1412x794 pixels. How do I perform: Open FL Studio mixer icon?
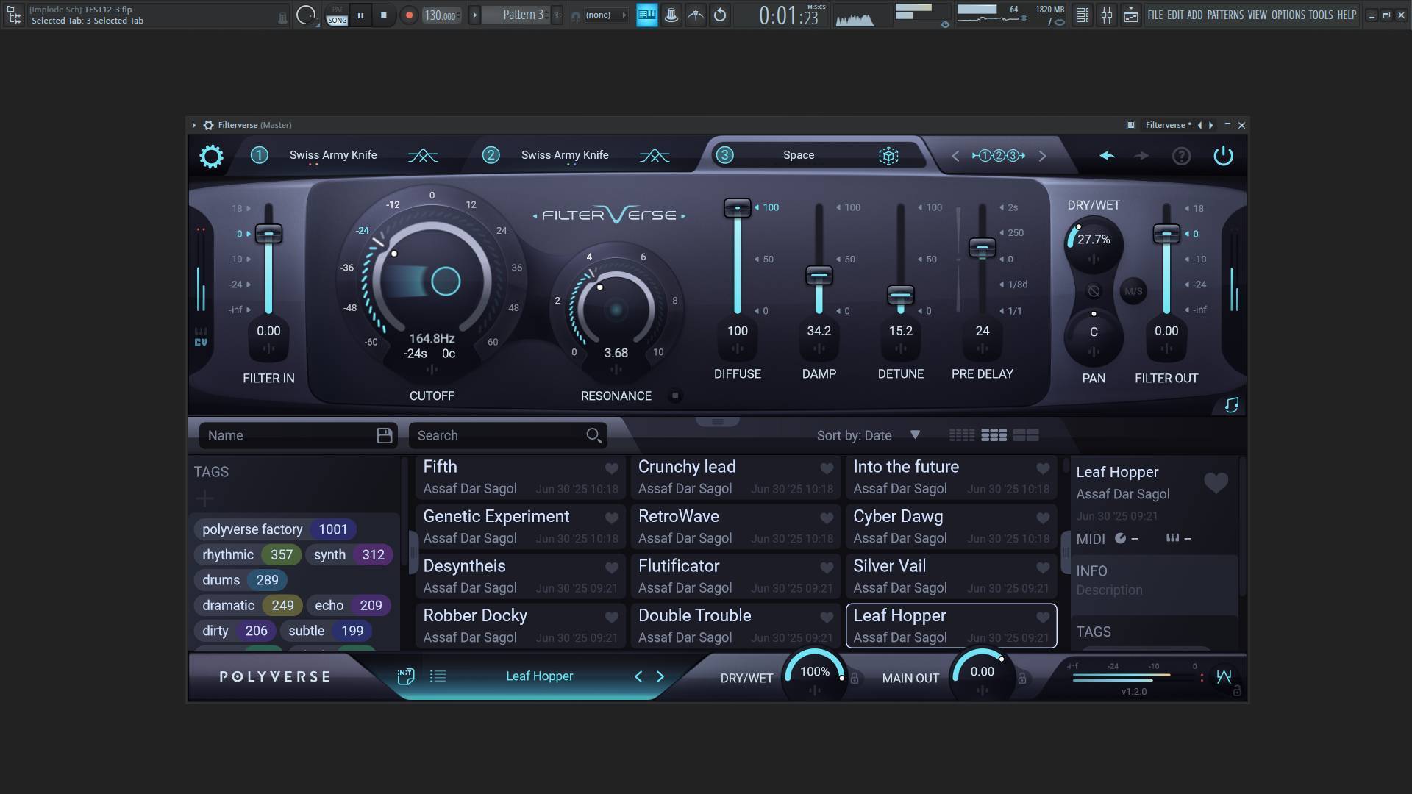pos(1106,15)
